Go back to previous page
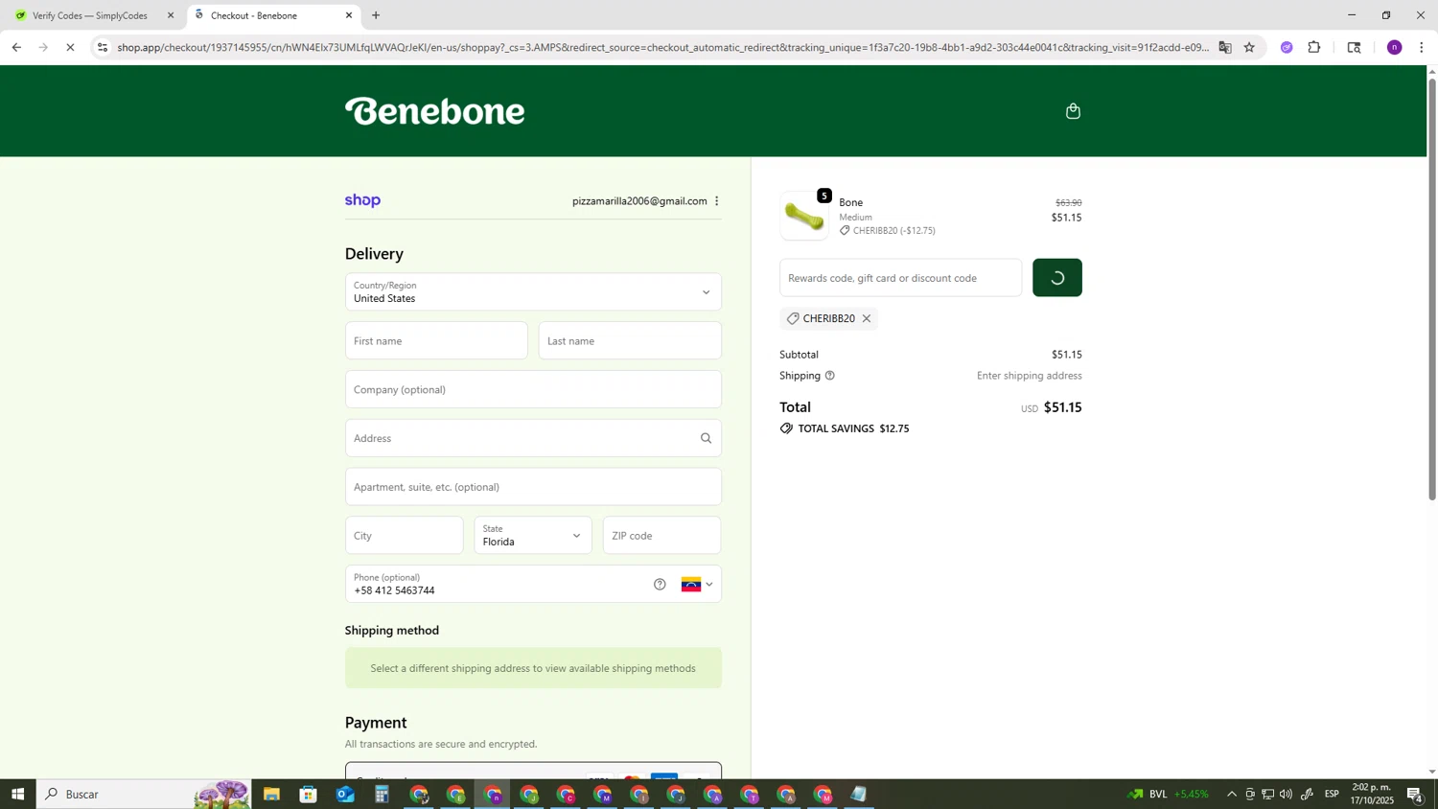Screen dimensions: 1438x809 [16, 47]
